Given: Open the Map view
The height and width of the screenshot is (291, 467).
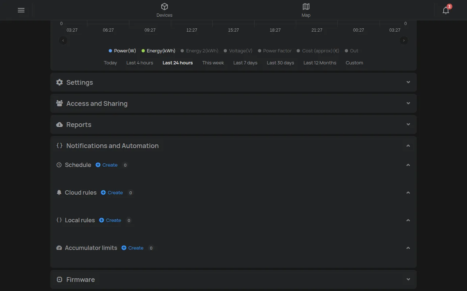Looking at the screenshot, I should point(306,10).
